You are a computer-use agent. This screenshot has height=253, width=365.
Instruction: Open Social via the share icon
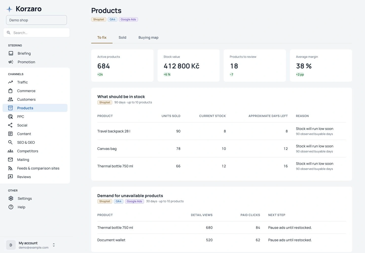pyautogui.click(x=10, y=125)
